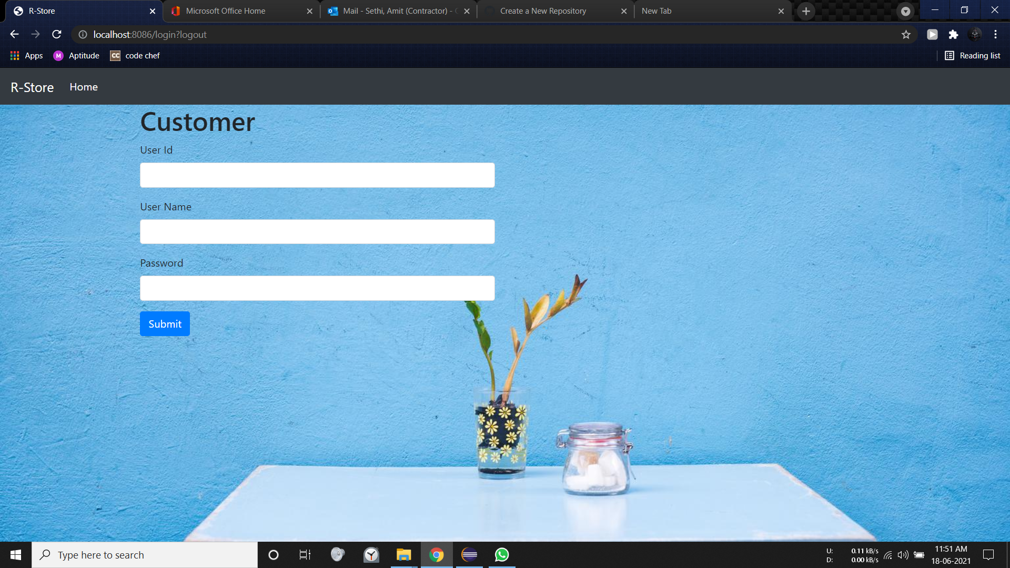Click the taskbar search box
The height and width of the screenshot is (568, 1010).
[x=145, y=555]
